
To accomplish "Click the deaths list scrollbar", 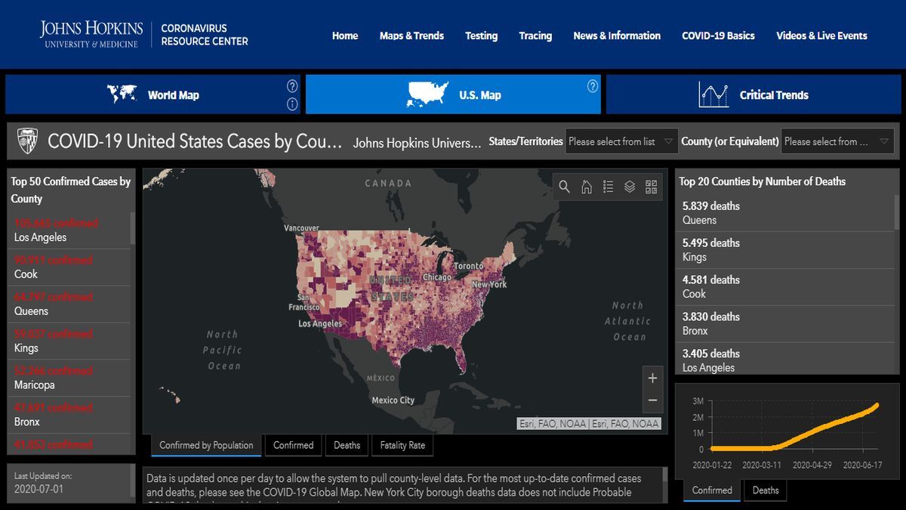I will click(897, 213).
